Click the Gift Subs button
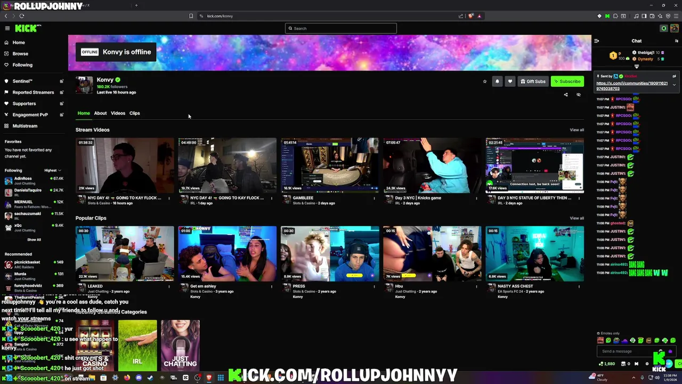This screenshot has width=682, height=384. pos(533,82)
